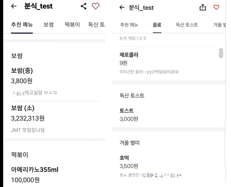The height and width of the screenshot is (187, 231).
Task: Select the 독산 토스트 tab on right screen
Action: coord(187,25)
